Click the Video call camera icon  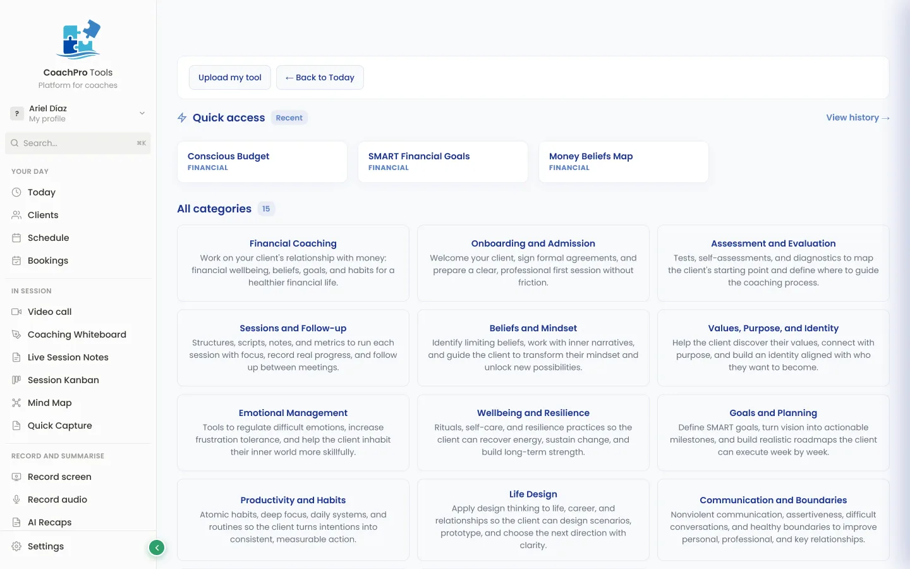[16, 312]
